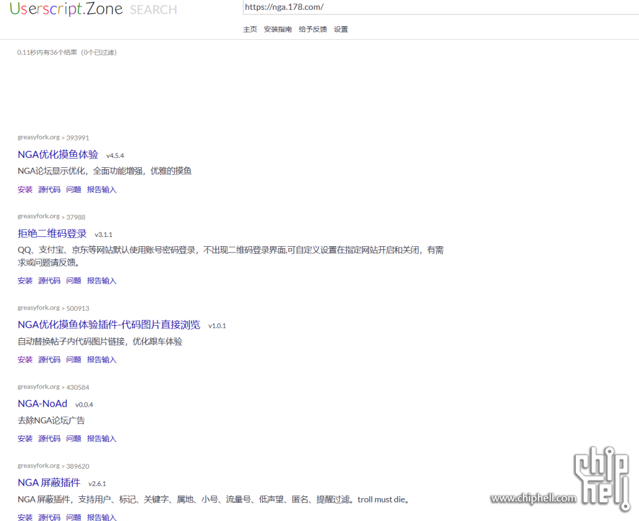
Task: Click the greasyfork.org > 430584 source text
Action: click(53, 387)
